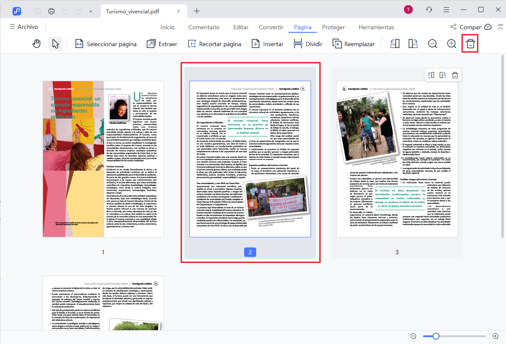Switch to the Comentario tab

click(204, 27)
